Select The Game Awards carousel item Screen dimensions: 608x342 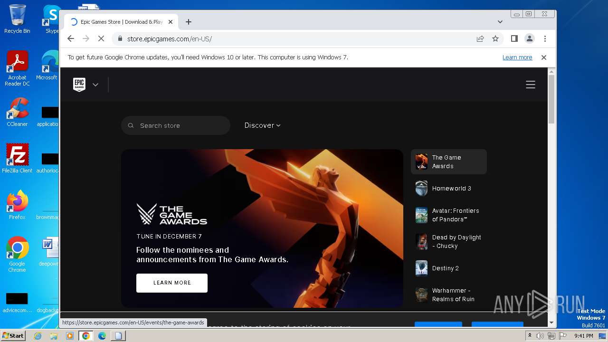click(449, 161)
